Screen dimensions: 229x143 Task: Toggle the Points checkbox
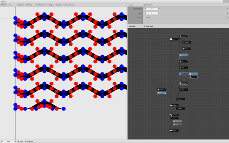[26, 5]
